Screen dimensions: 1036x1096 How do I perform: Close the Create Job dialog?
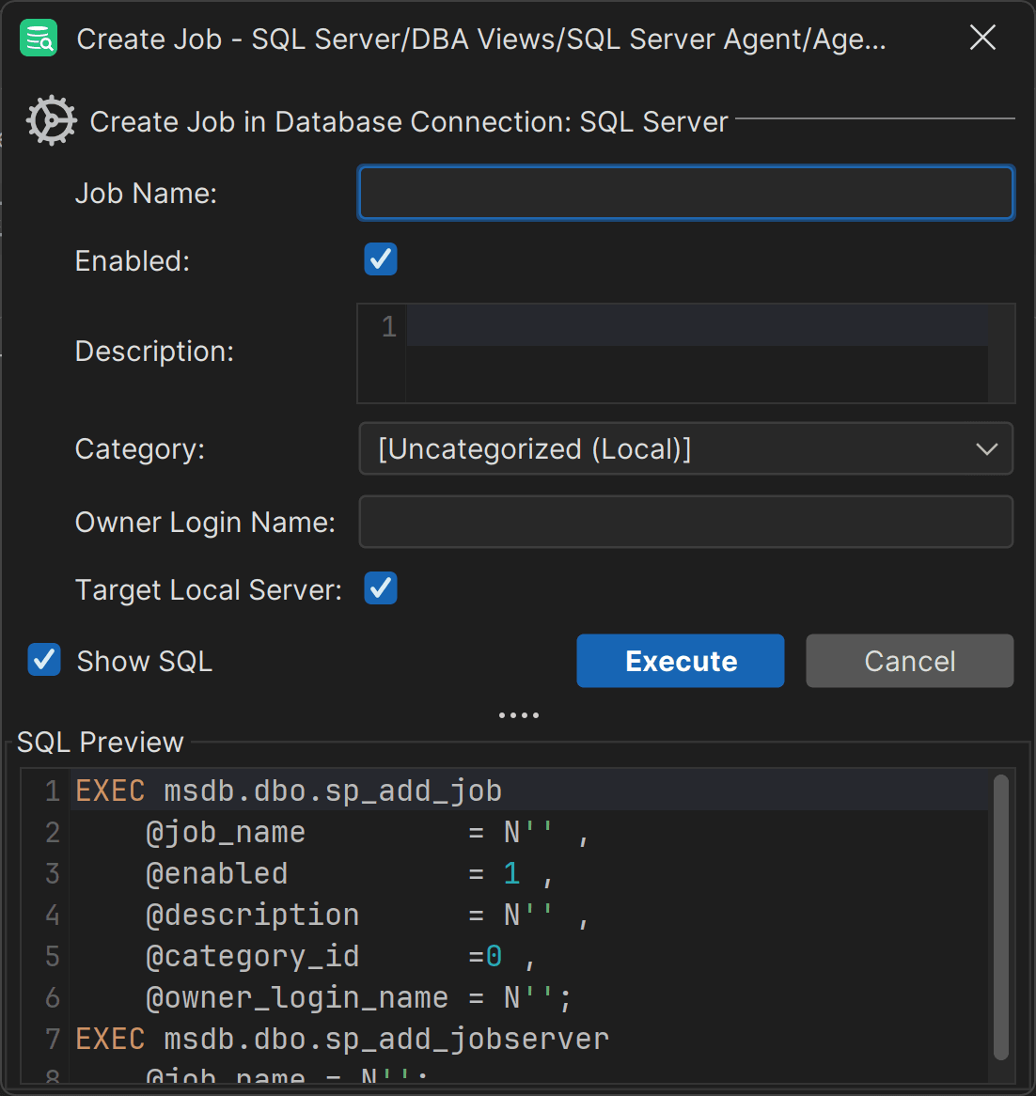tap(981, 38)
